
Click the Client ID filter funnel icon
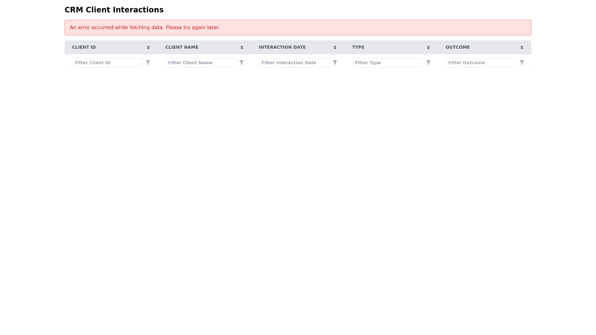click(148, 63)
